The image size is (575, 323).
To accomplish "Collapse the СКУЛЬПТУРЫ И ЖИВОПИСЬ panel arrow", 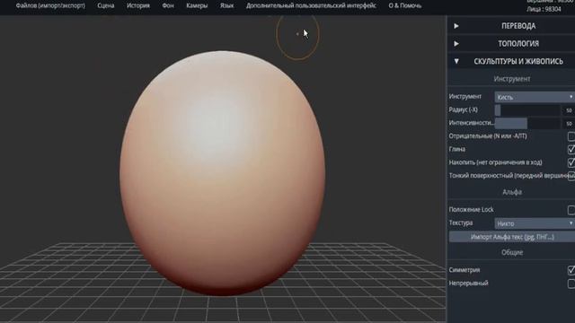I will [x=456, y=61].
